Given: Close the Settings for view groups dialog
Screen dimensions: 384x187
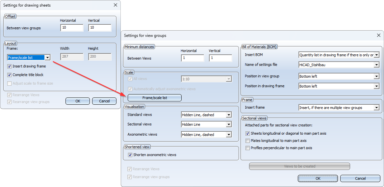Looking at the screenshot, I should coord(378,35).
